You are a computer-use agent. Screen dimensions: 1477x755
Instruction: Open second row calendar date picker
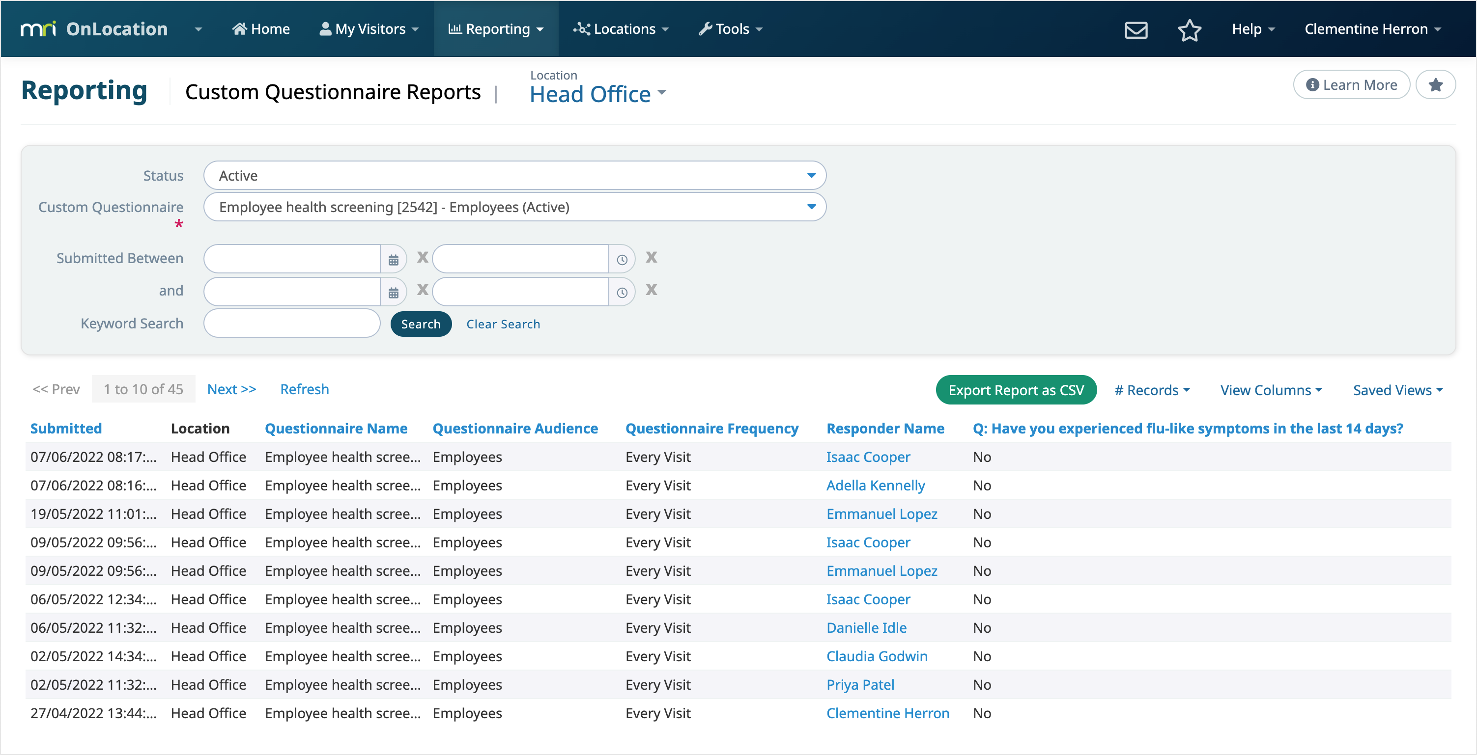click(394, 292)
